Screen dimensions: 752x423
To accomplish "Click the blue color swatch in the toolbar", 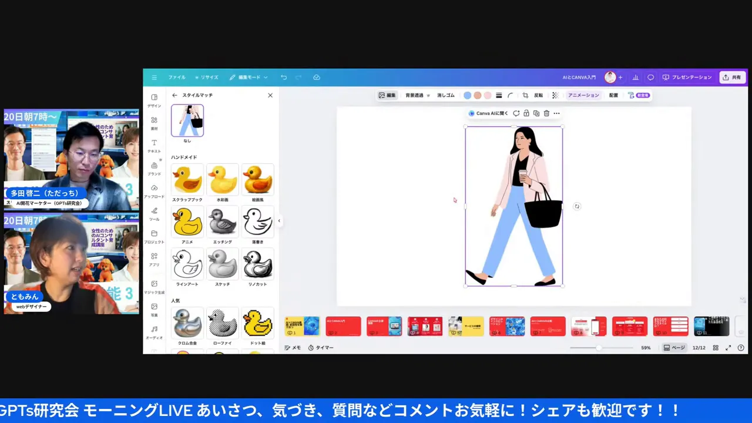I will coord(467,95).
